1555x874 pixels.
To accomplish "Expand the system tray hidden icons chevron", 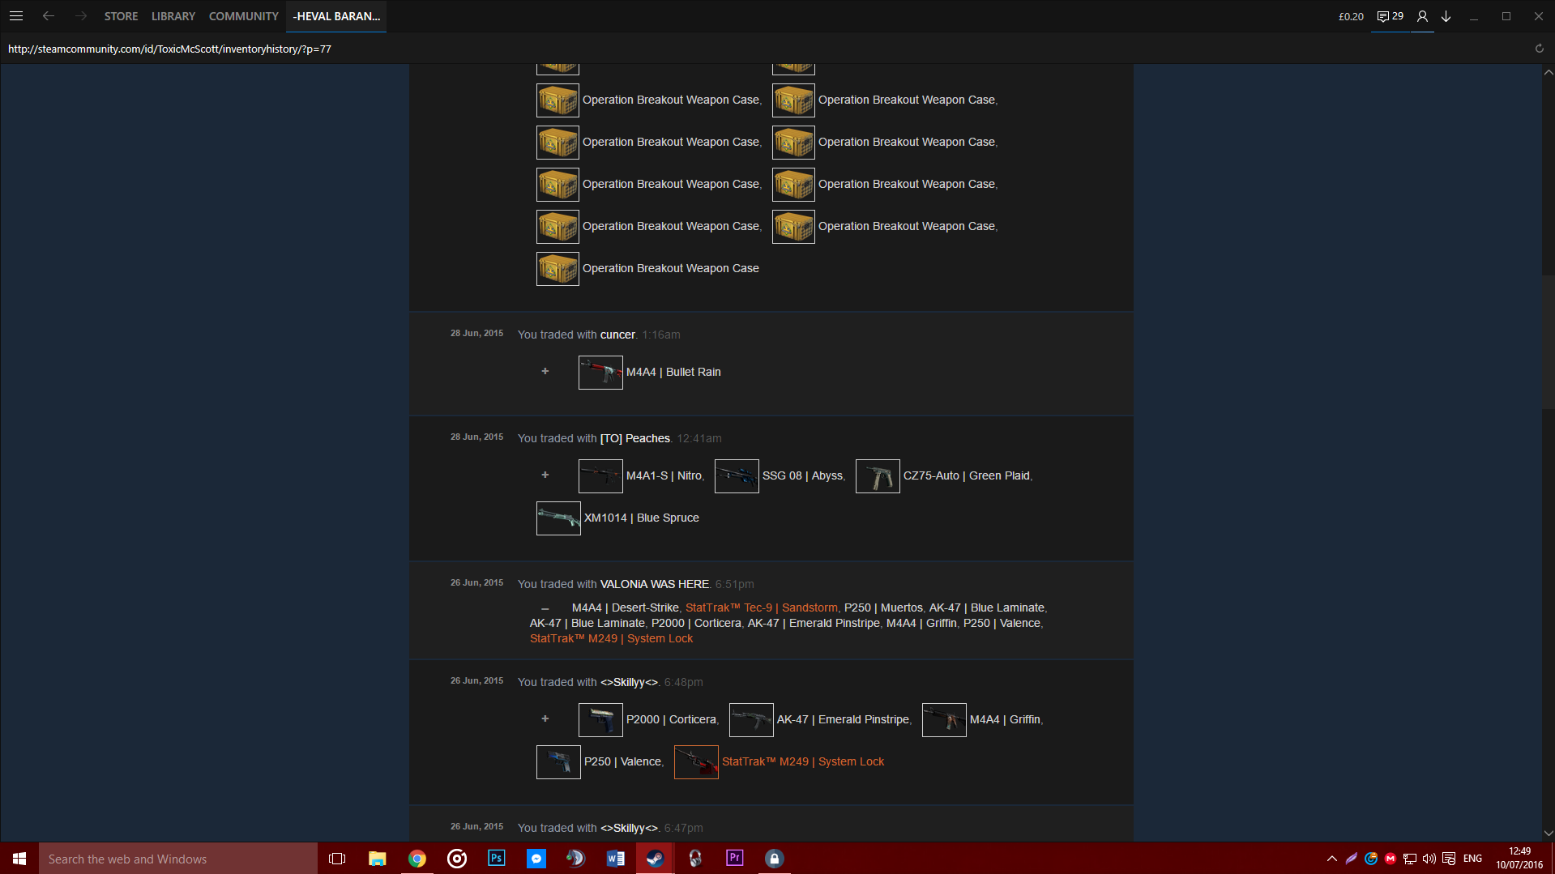I will [1331, 859].
